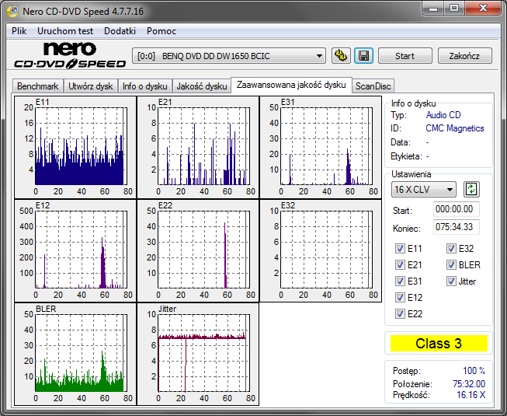507x416 pixels.
Task: Toggle the E22 checkbox
Action: 400,313
